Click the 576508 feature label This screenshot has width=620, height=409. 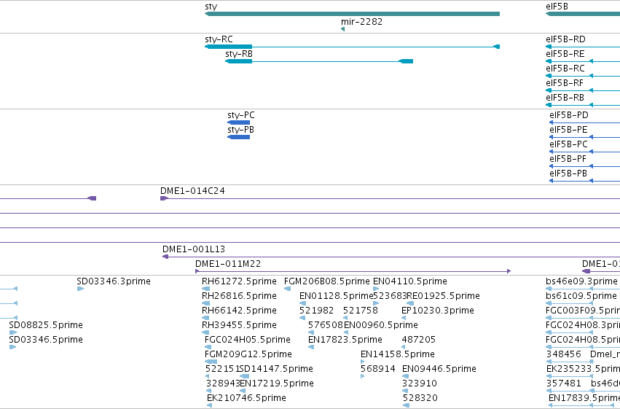click(326, 325)
